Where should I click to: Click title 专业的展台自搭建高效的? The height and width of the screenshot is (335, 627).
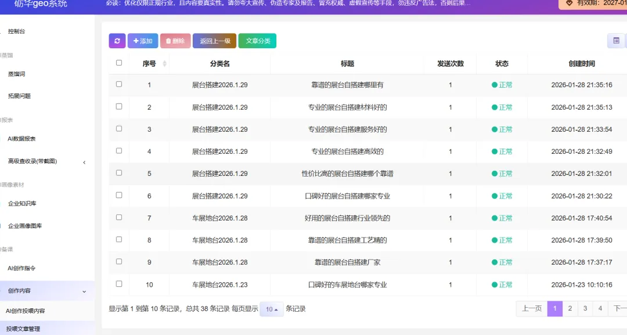pyautogui.click(x=347, y=152)
